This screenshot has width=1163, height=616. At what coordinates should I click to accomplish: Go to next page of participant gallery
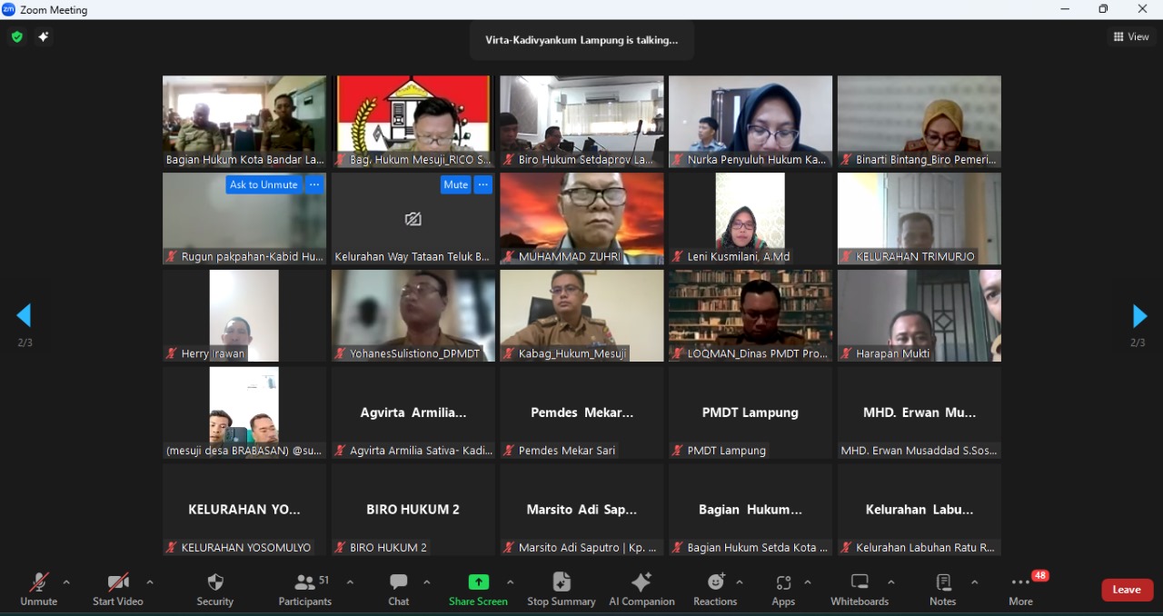click(1139, 316)
